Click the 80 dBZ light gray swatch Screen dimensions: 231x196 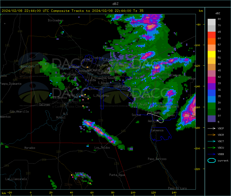click(x=211, y=22)
